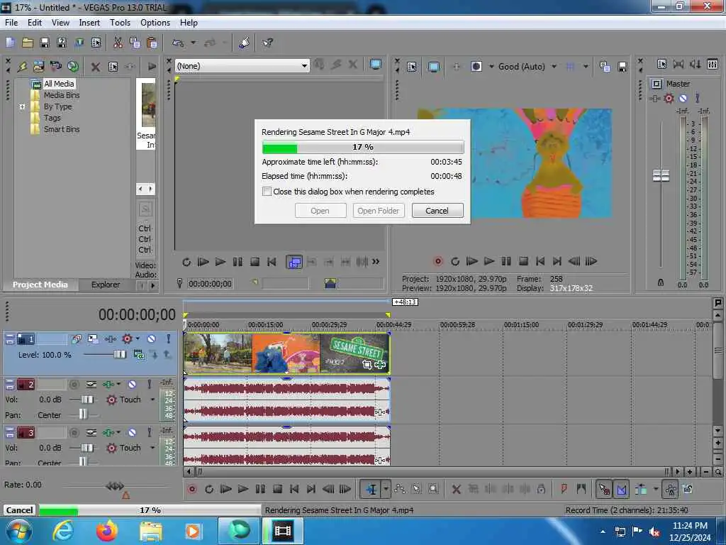The width and height of the screenshot is (726, 545).
Task: Click the trimmer external monitor icon
Action: (376, 65)
